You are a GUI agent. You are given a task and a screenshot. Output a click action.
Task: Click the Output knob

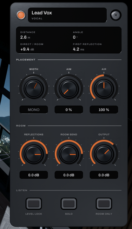point(104,154)
